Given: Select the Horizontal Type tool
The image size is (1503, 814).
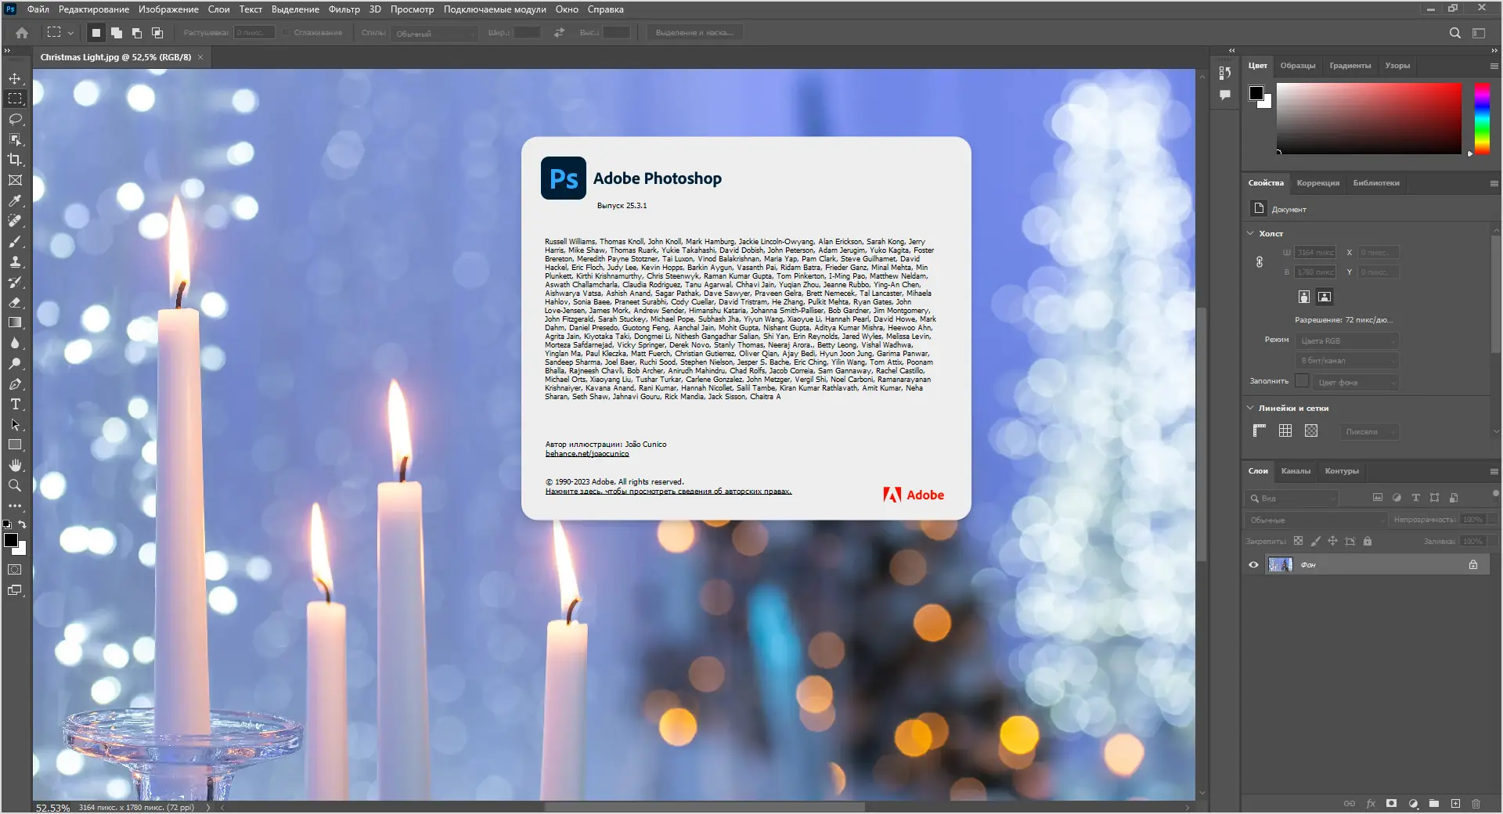Looking at the screenshot, I should (x=14, y=405).
